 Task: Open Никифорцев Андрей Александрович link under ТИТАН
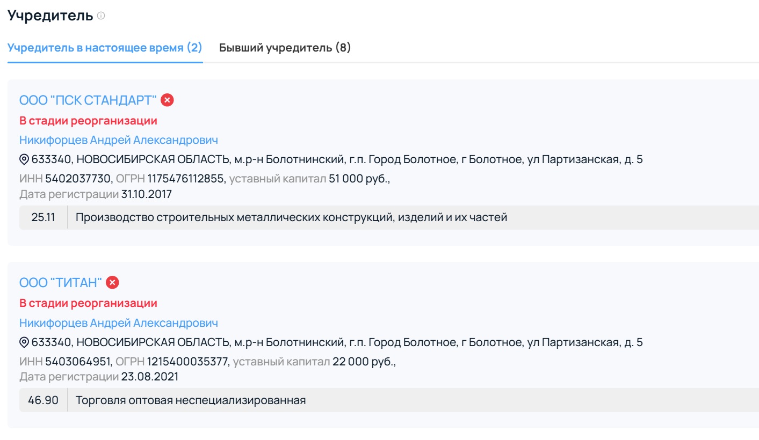[x=119, y=323]
